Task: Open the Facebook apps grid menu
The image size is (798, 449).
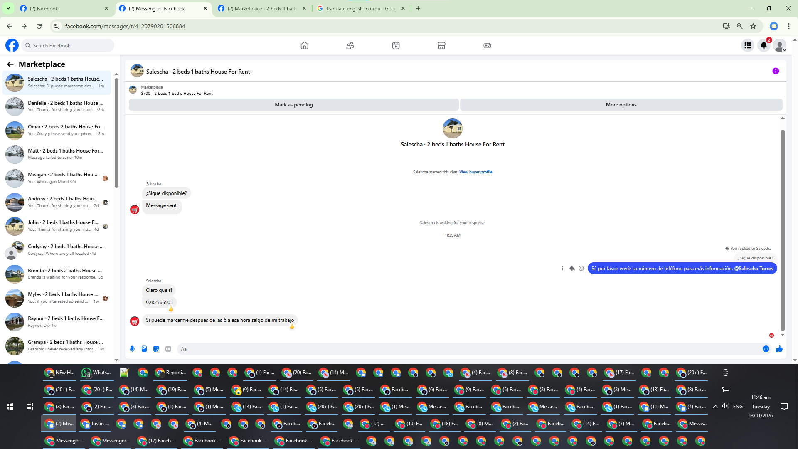Action: coord(748,46)
